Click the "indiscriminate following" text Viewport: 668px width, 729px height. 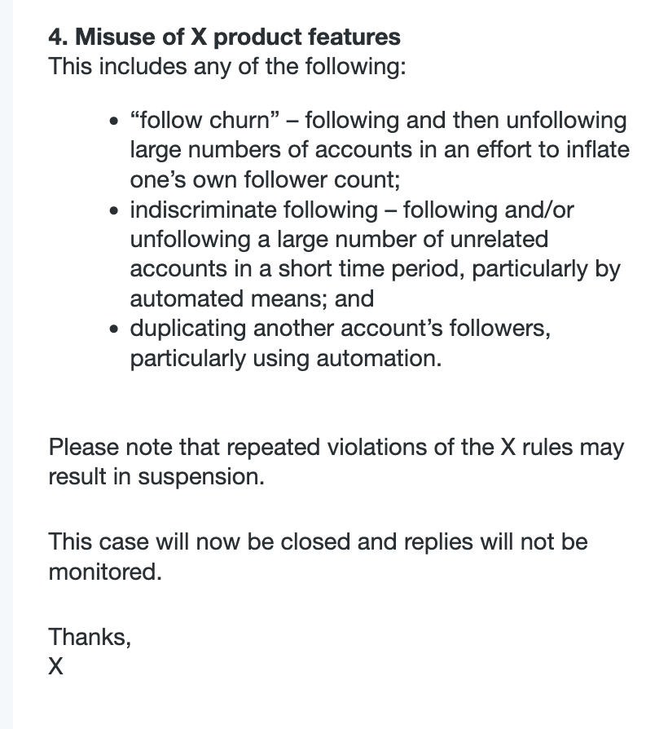[253, 210]
